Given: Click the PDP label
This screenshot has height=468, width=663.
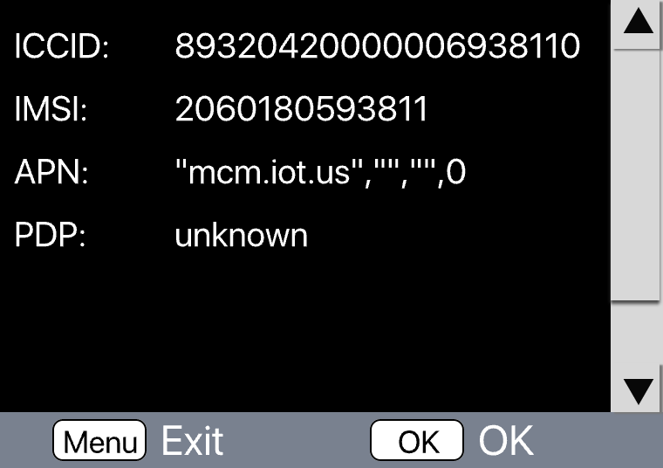Looking at the screenshot, I should click(51, 235).
